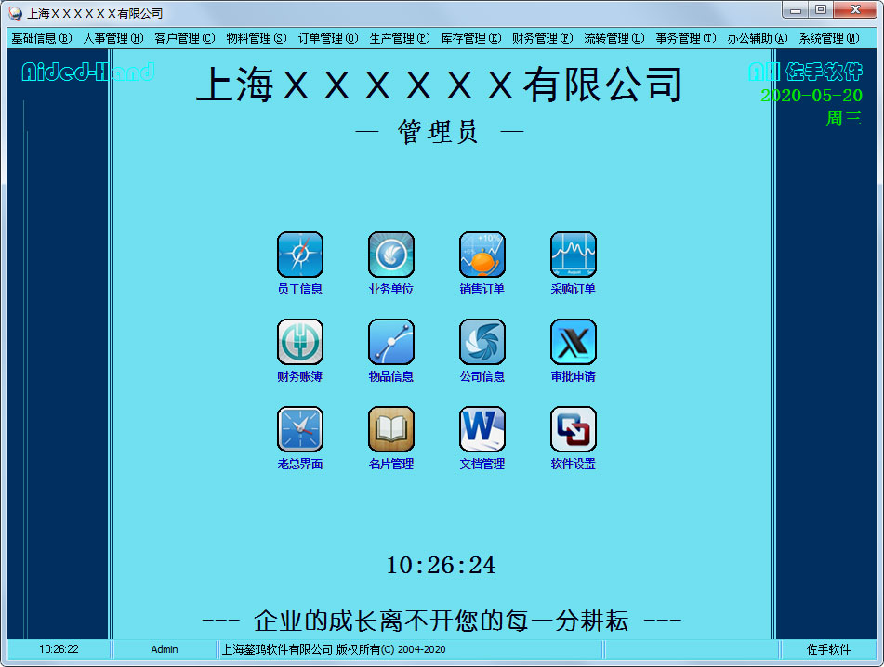This screenshot has width=884, height=667.
Task: Open the 物料管理(S) menu
Action: [257, 38]
